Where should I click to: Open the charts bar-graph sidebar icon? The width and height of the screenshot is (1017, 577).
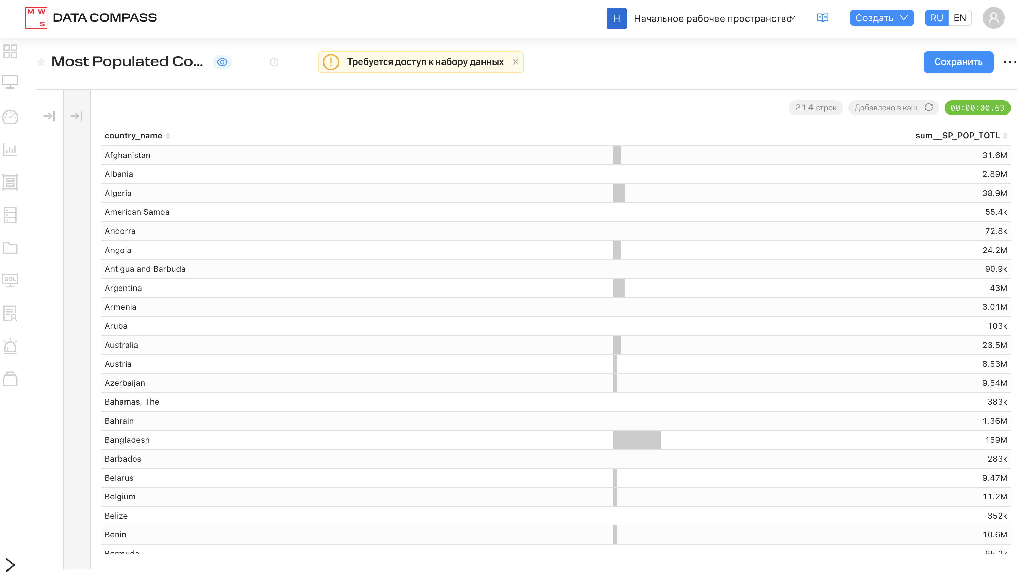click(10, 150)
